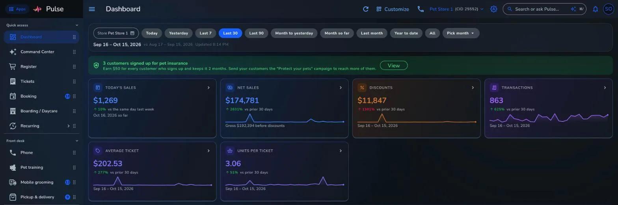Open Mobile grooming in sidebar

41,182
